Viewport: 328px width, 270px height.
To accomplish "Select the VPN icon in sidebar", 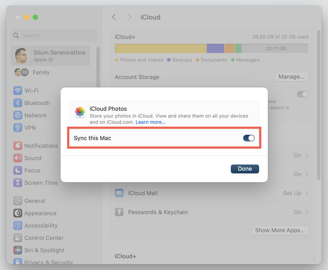I will [x=18, y=127].
